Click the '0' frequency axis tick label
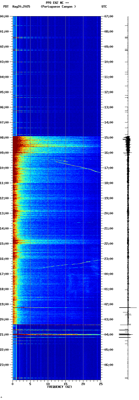139x400 pixels. pyautogui.click(x=13, y=384)
